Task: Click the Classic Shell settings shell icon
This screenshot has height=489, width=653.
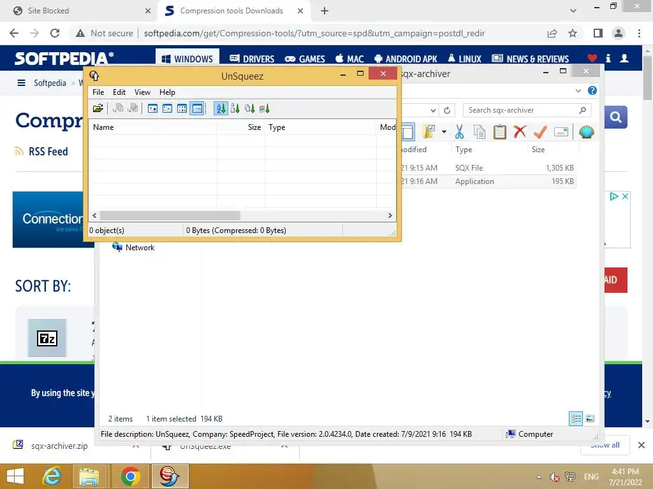Action: 587,132
